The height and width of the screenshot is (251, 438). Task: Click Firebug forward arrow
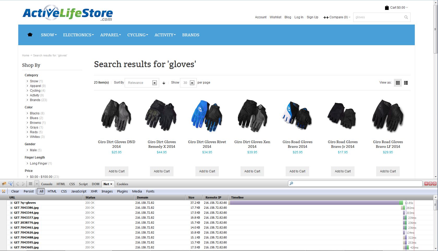pyautogui.click(x=23, y=184)
